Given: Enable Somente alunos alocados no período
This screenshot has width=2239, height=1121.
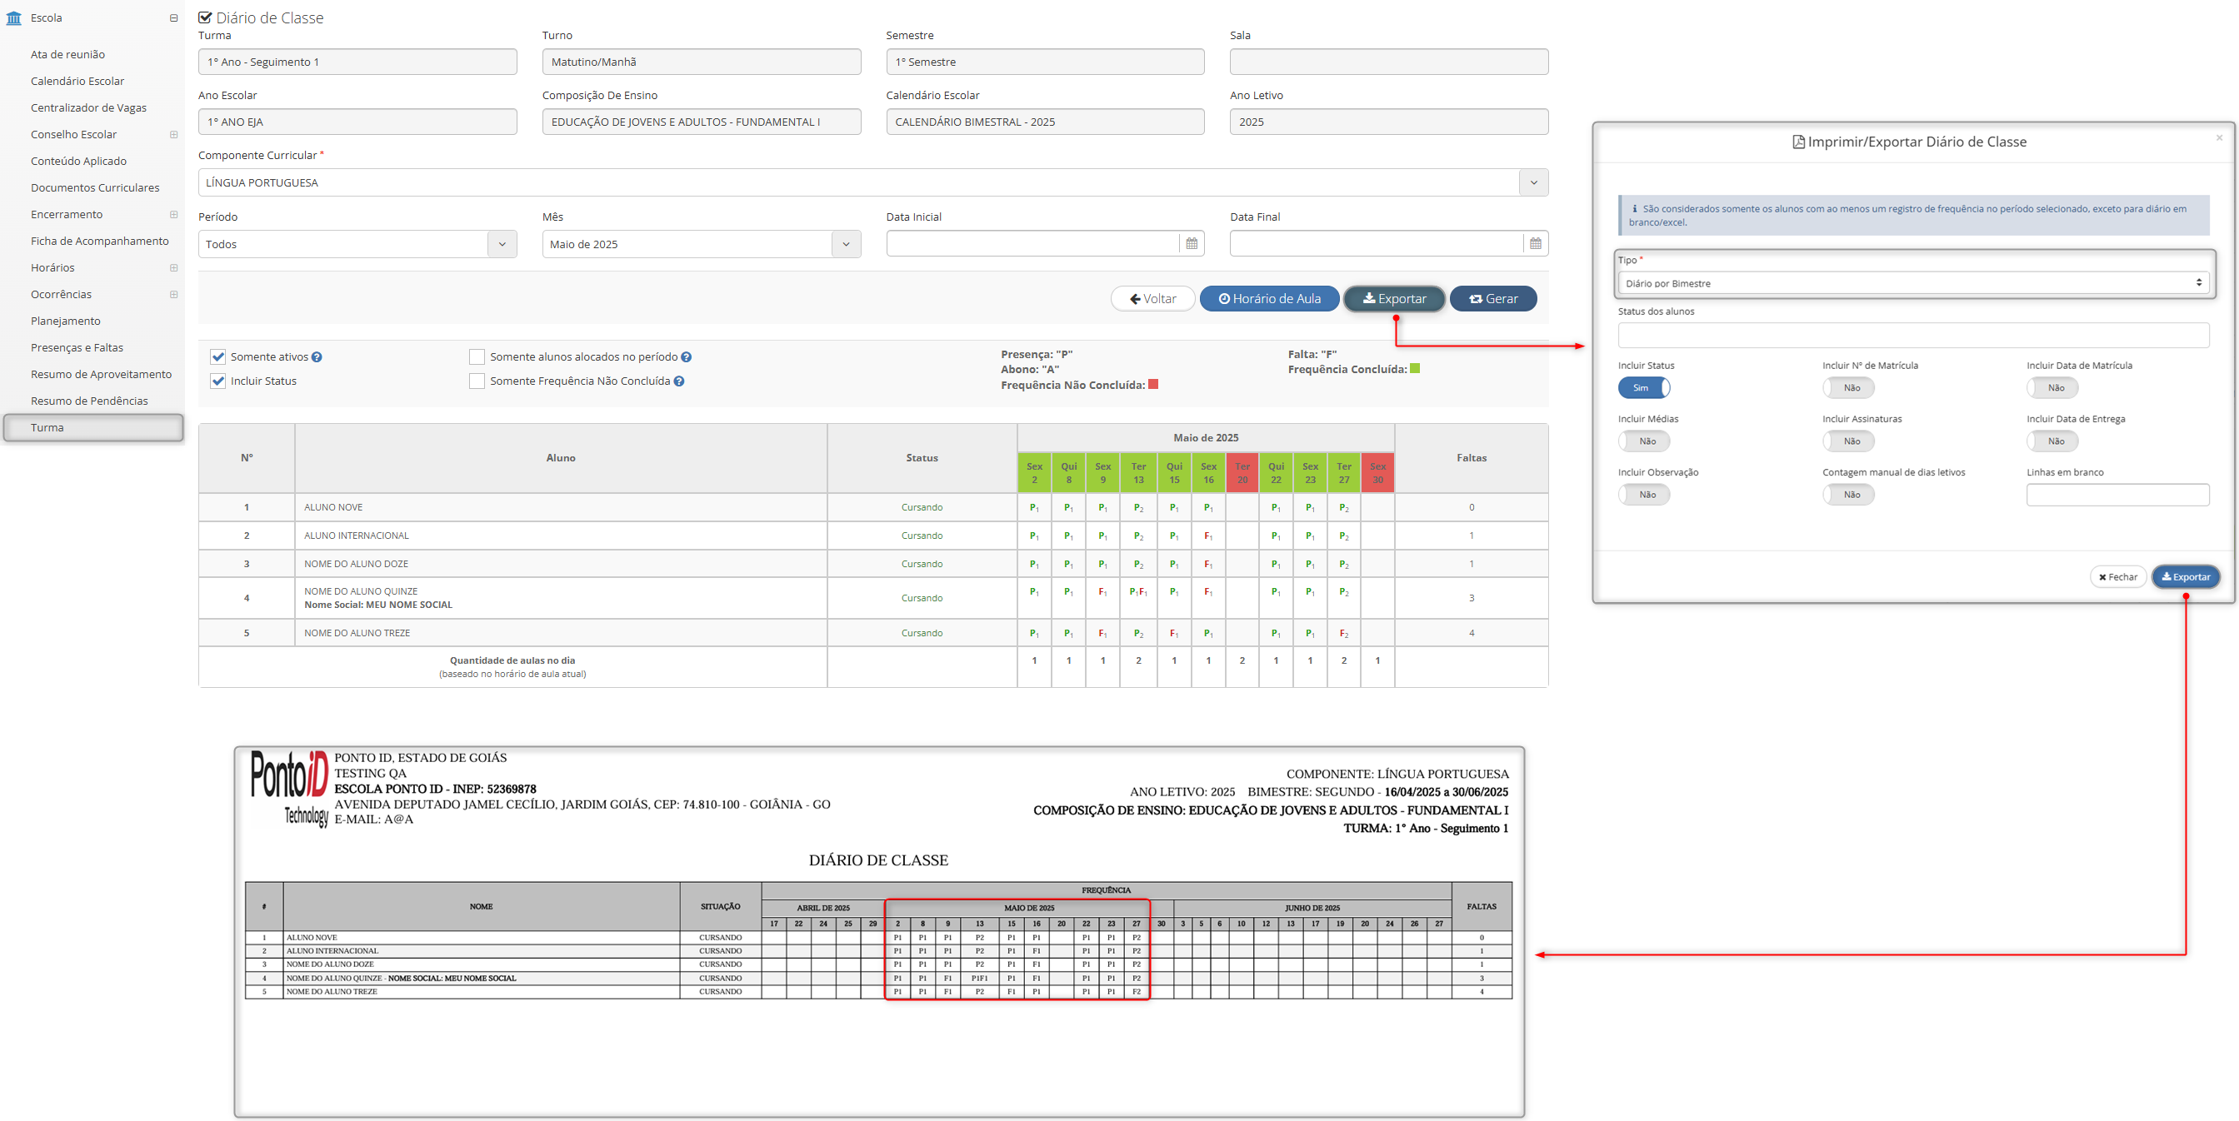Looking at the screenshot, I should click(x=477, y=357).
